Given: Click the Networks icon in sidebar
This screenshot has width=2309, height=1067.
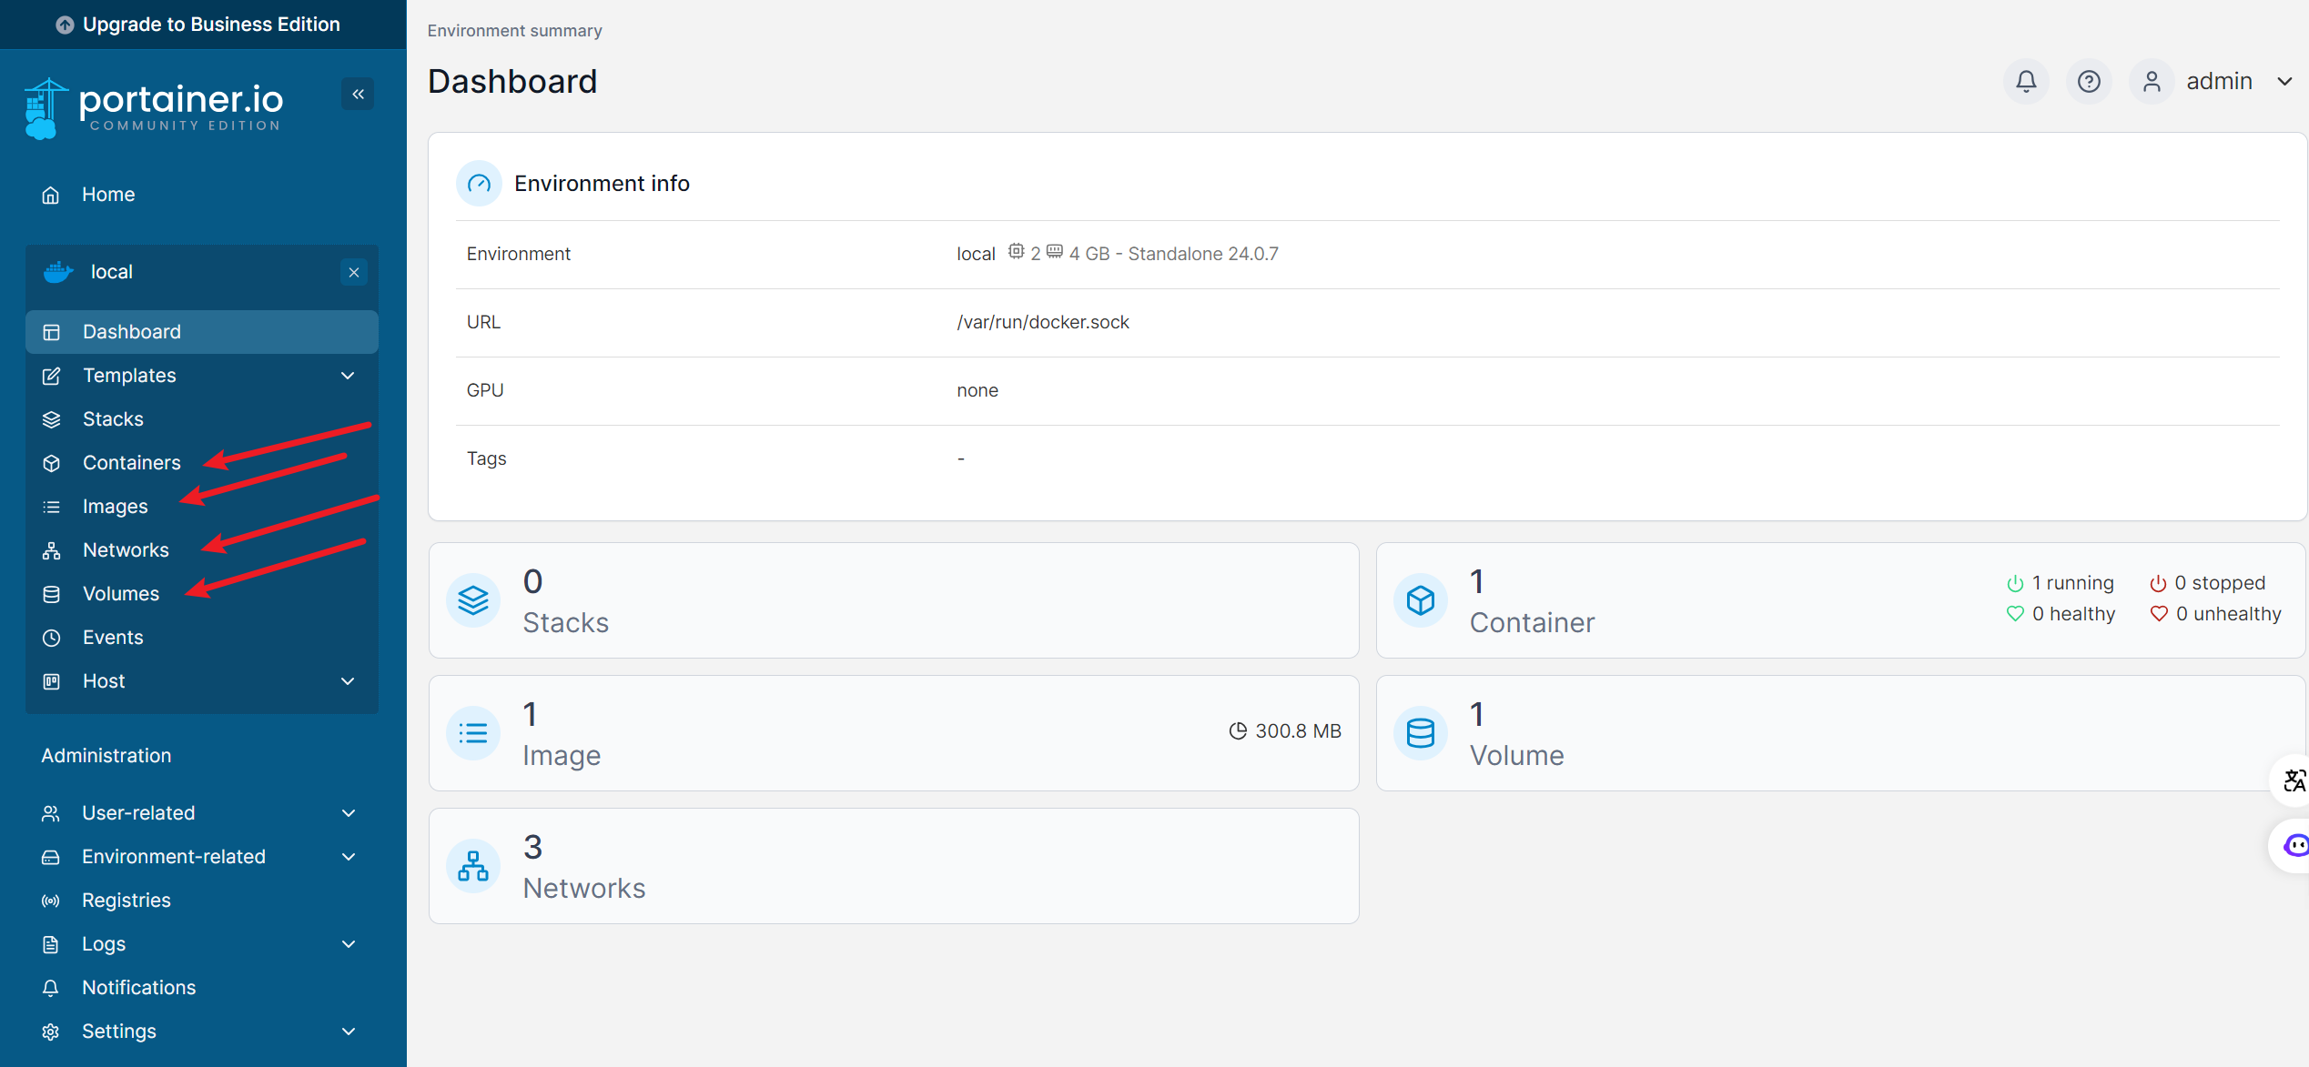Looking at the screenshot, I should point(52,549).
